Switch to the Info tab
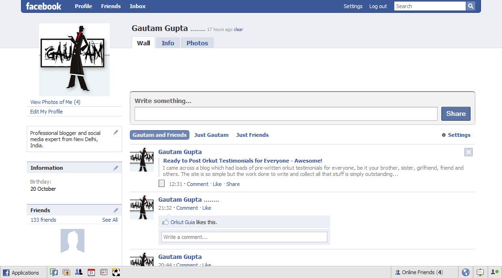502x278 pixels. pyautogui.click(x=167, y=42)
